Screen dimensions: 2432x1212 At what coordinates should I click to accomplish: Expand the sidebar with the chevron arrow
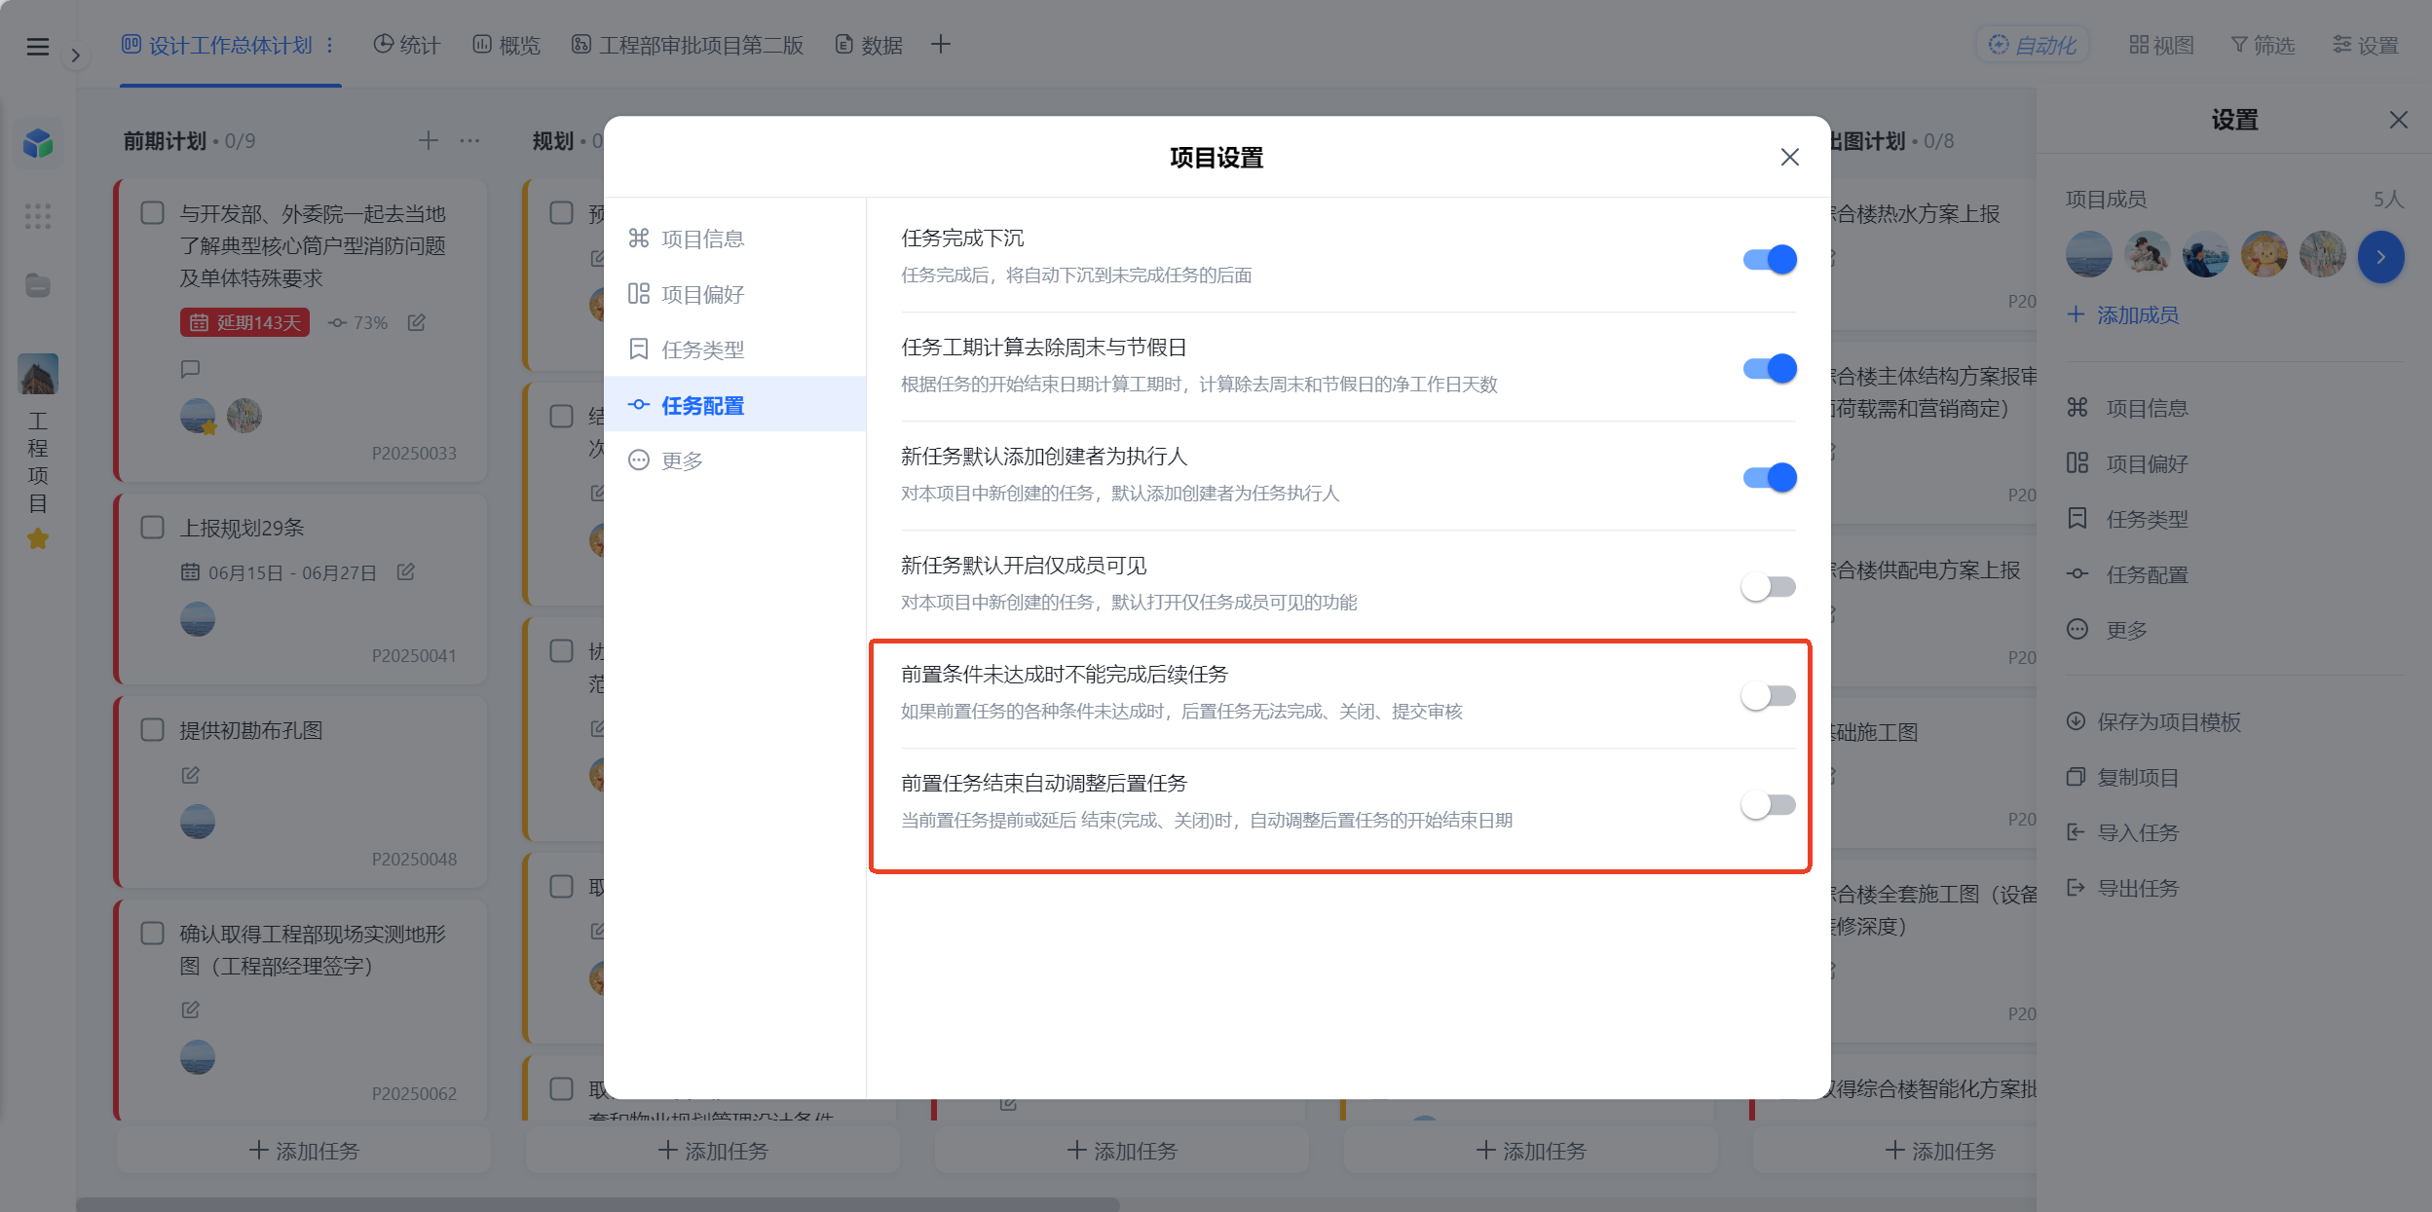[75, 55]
